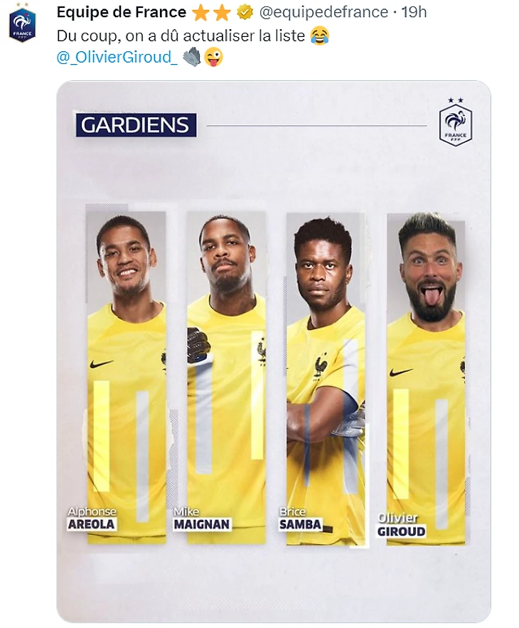Click the GARDIENS title banner
The image size is (519, 628).
point(137,125)
